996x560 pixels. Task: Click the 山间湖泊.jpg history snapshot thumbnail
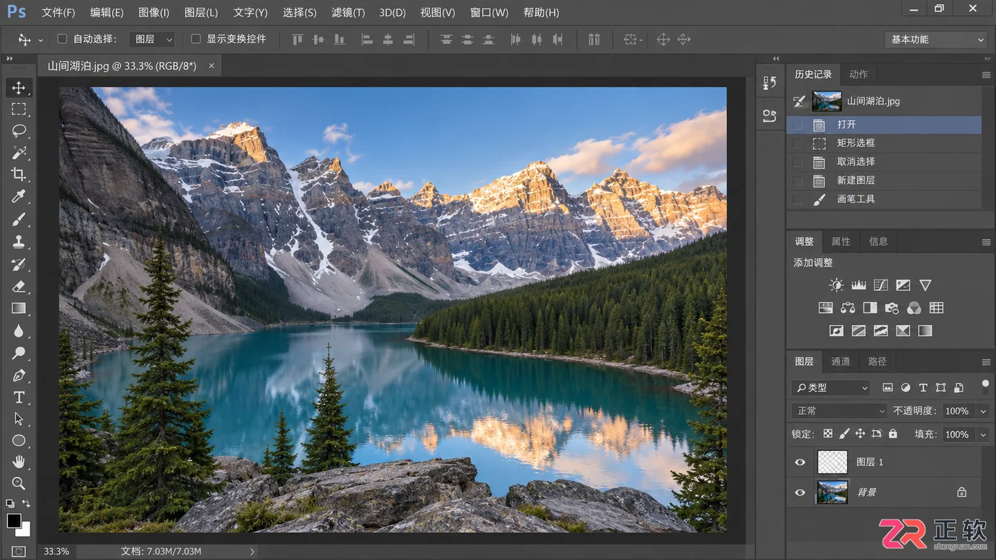pyautogui.click(x=827, y=101)
